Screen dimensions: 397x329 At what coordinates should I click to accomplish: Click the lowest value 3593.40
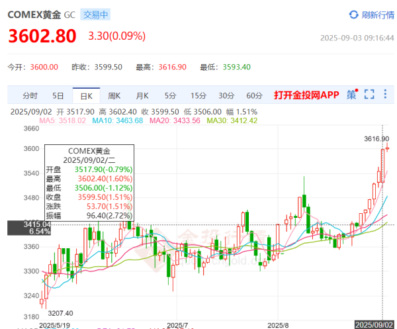[x=237, y=67]
